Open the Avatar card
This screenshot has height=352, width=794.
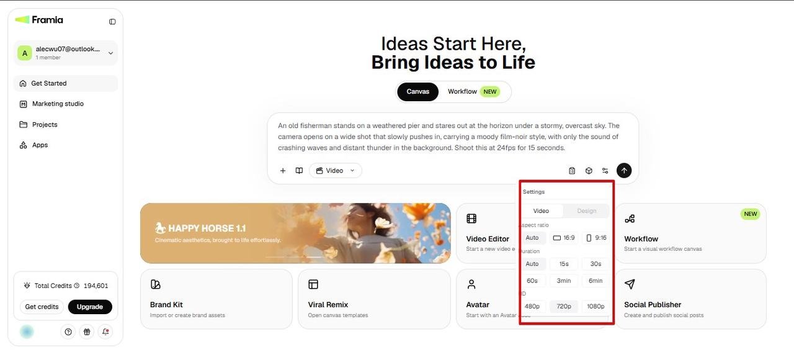point(488,299)
